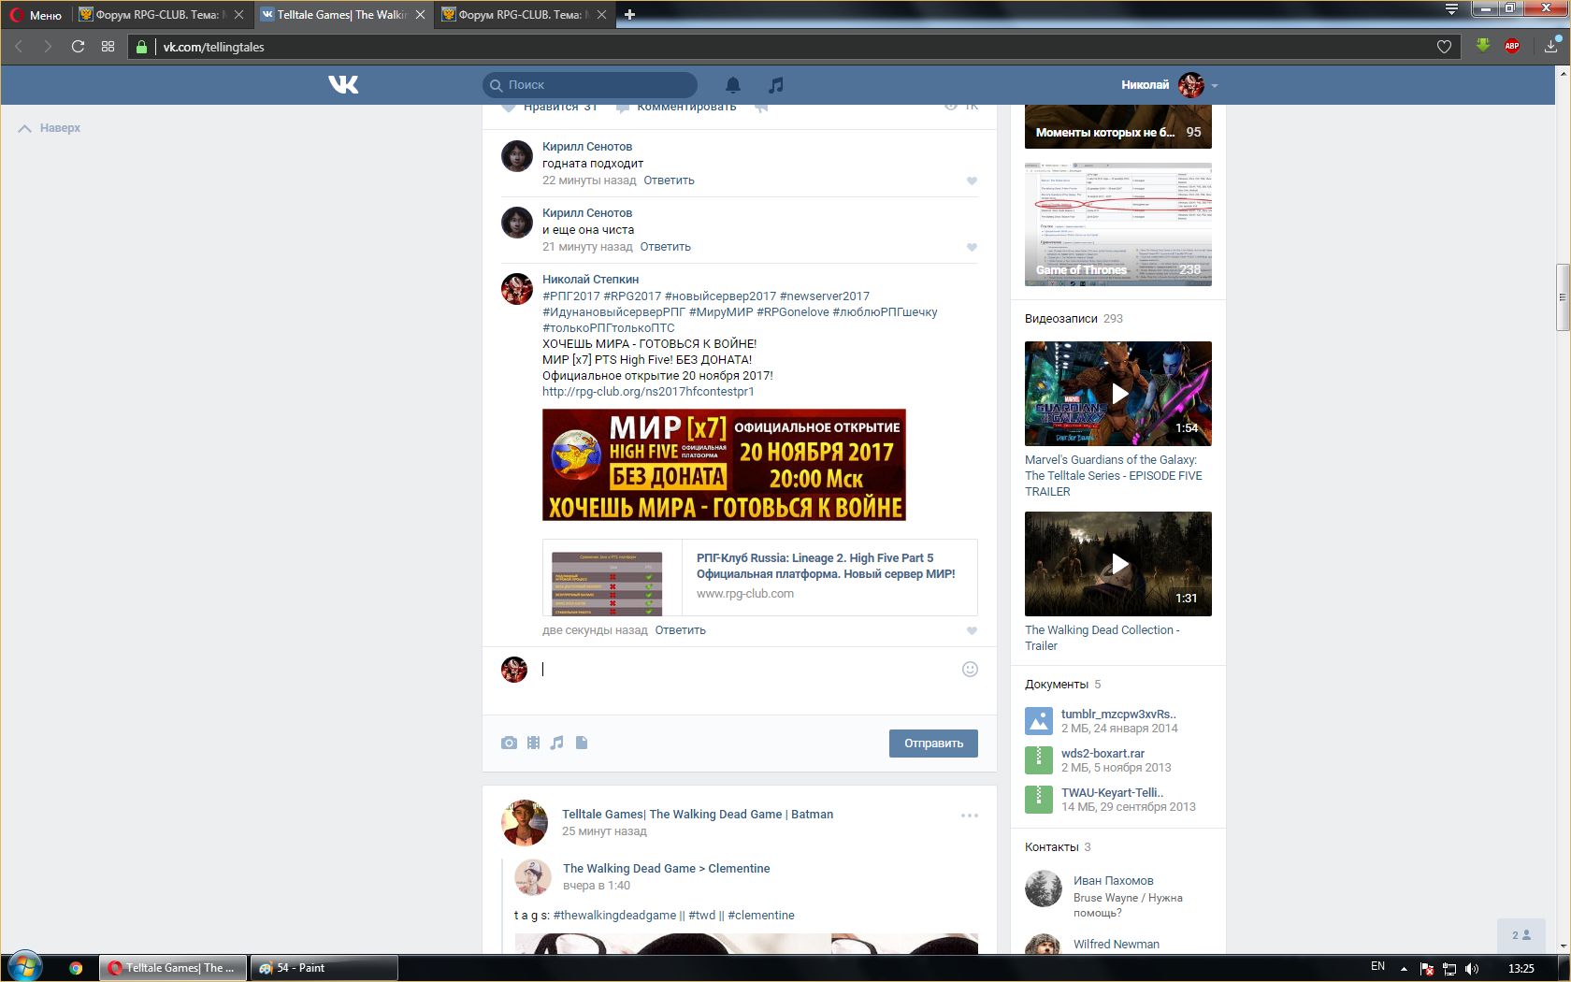1571x982 pixels.
Task: Go back to previous page
Action: 19,47
